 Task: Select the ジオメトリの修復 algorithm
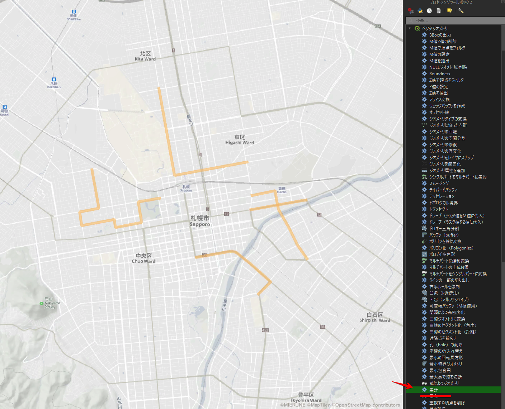[443, 144]
